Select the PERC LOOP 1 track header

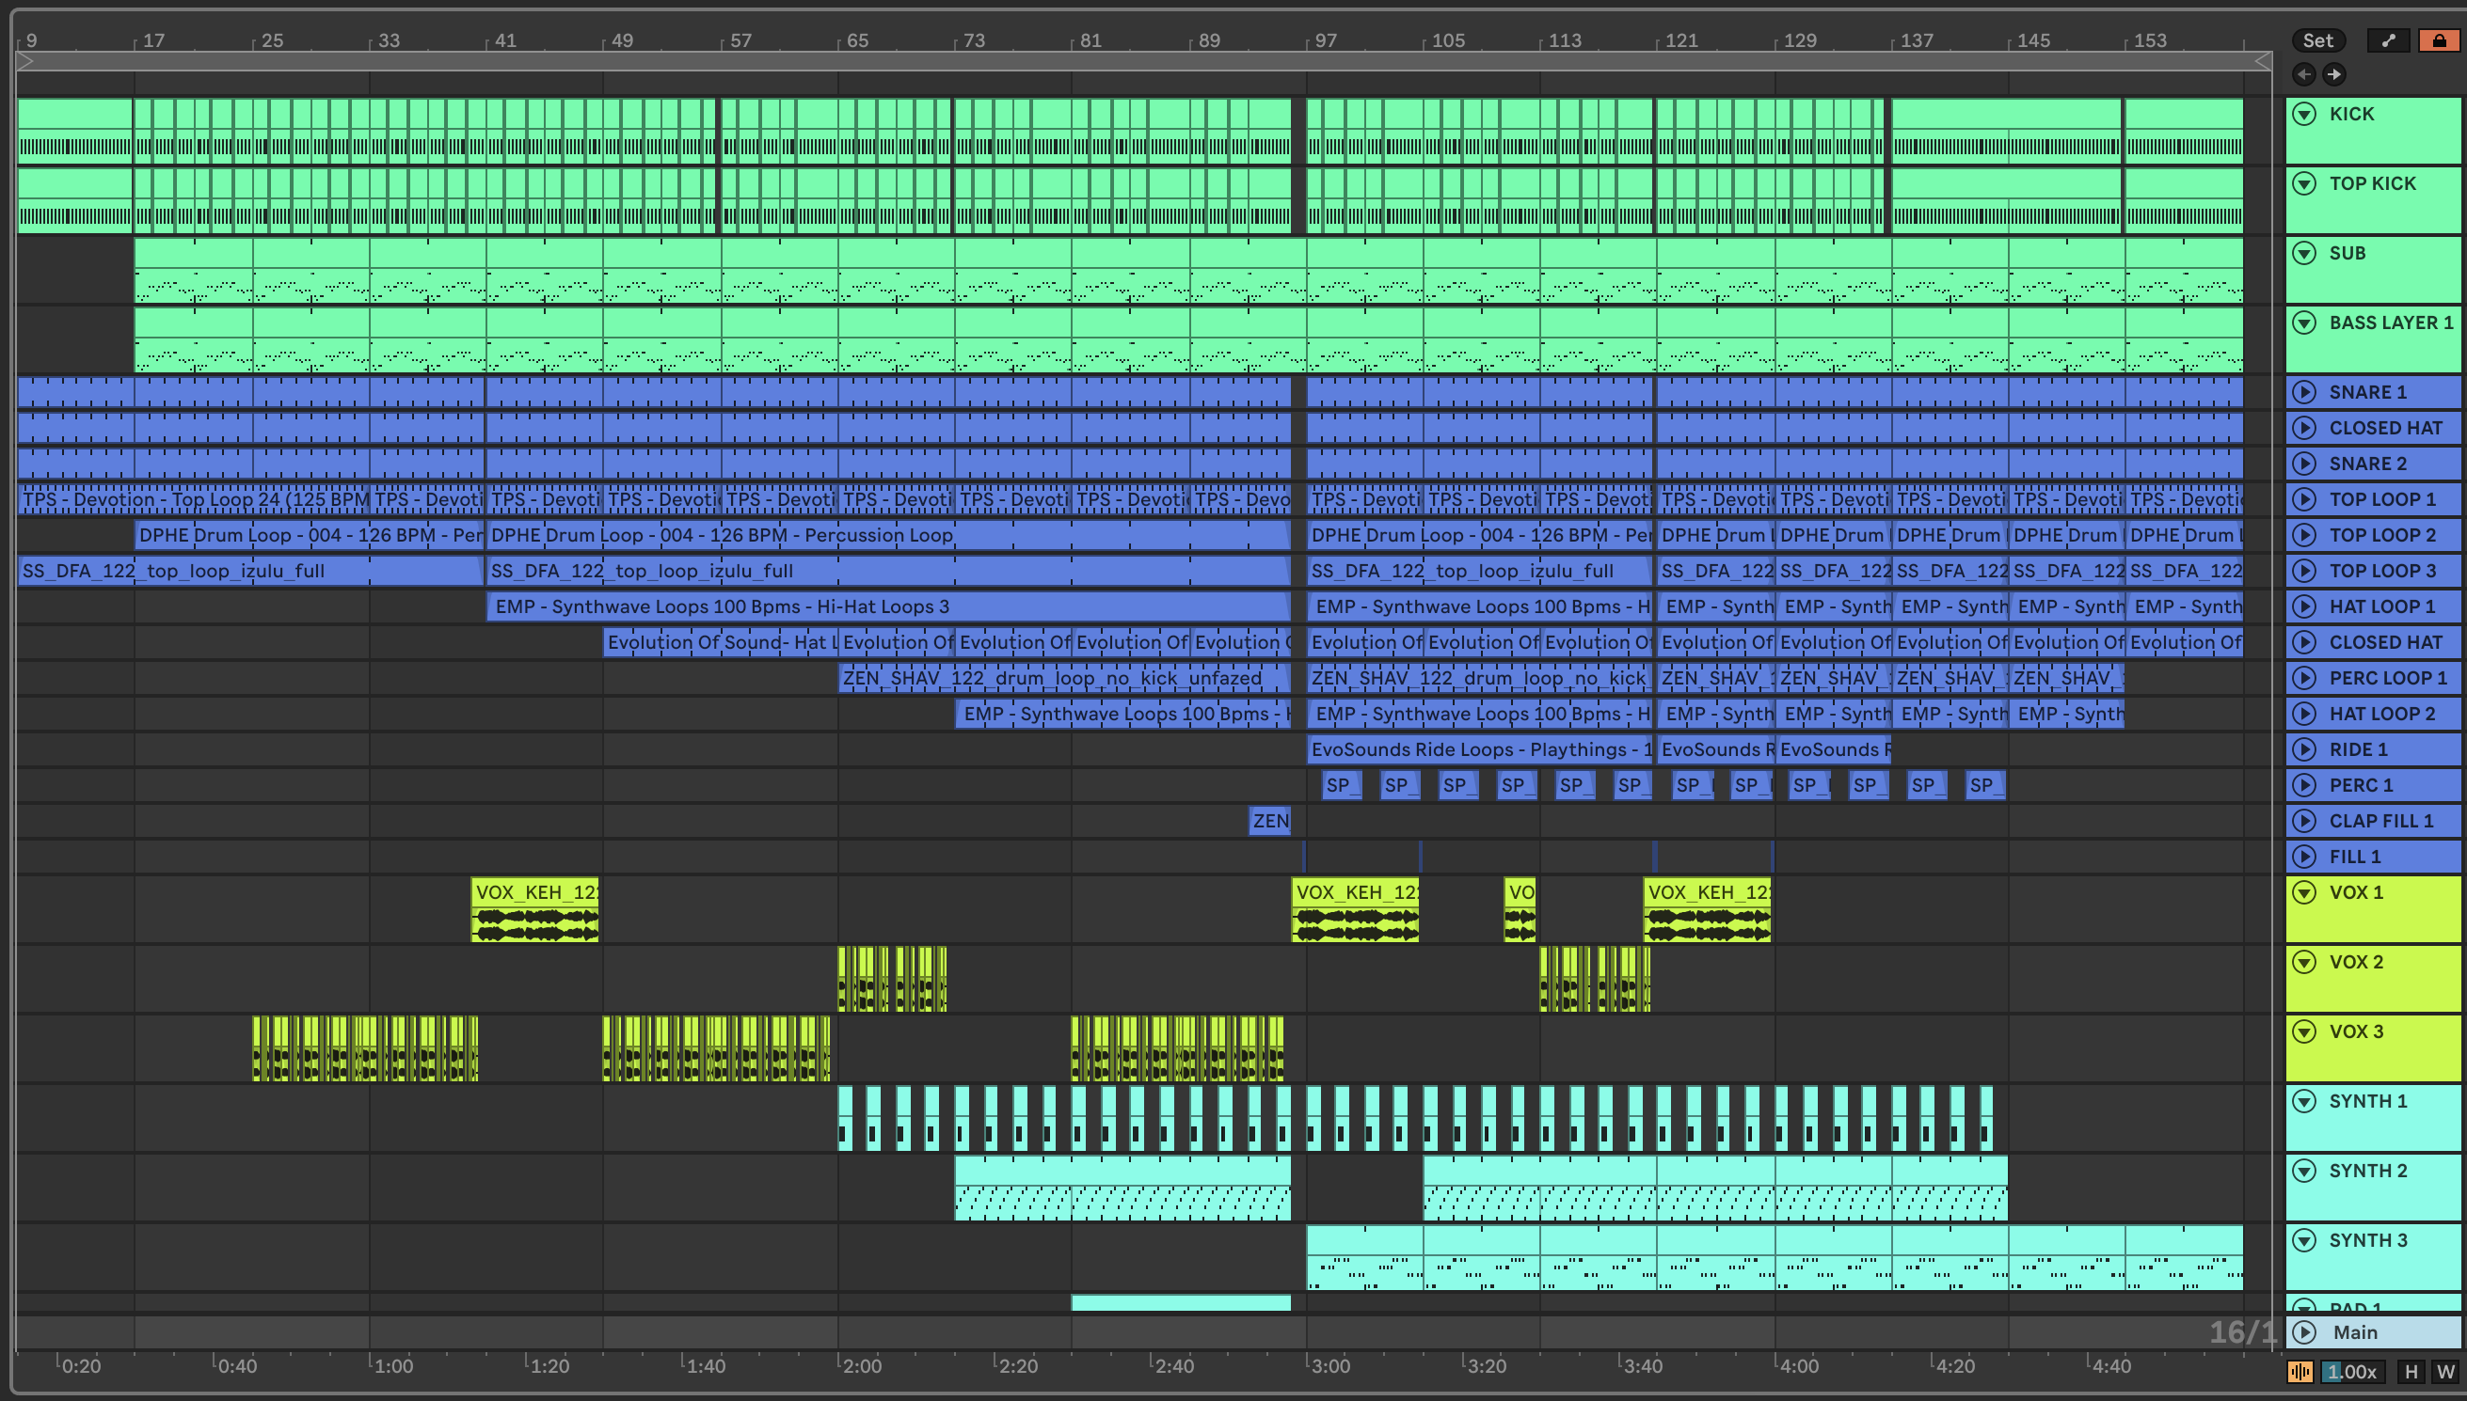pos(2387,677)
